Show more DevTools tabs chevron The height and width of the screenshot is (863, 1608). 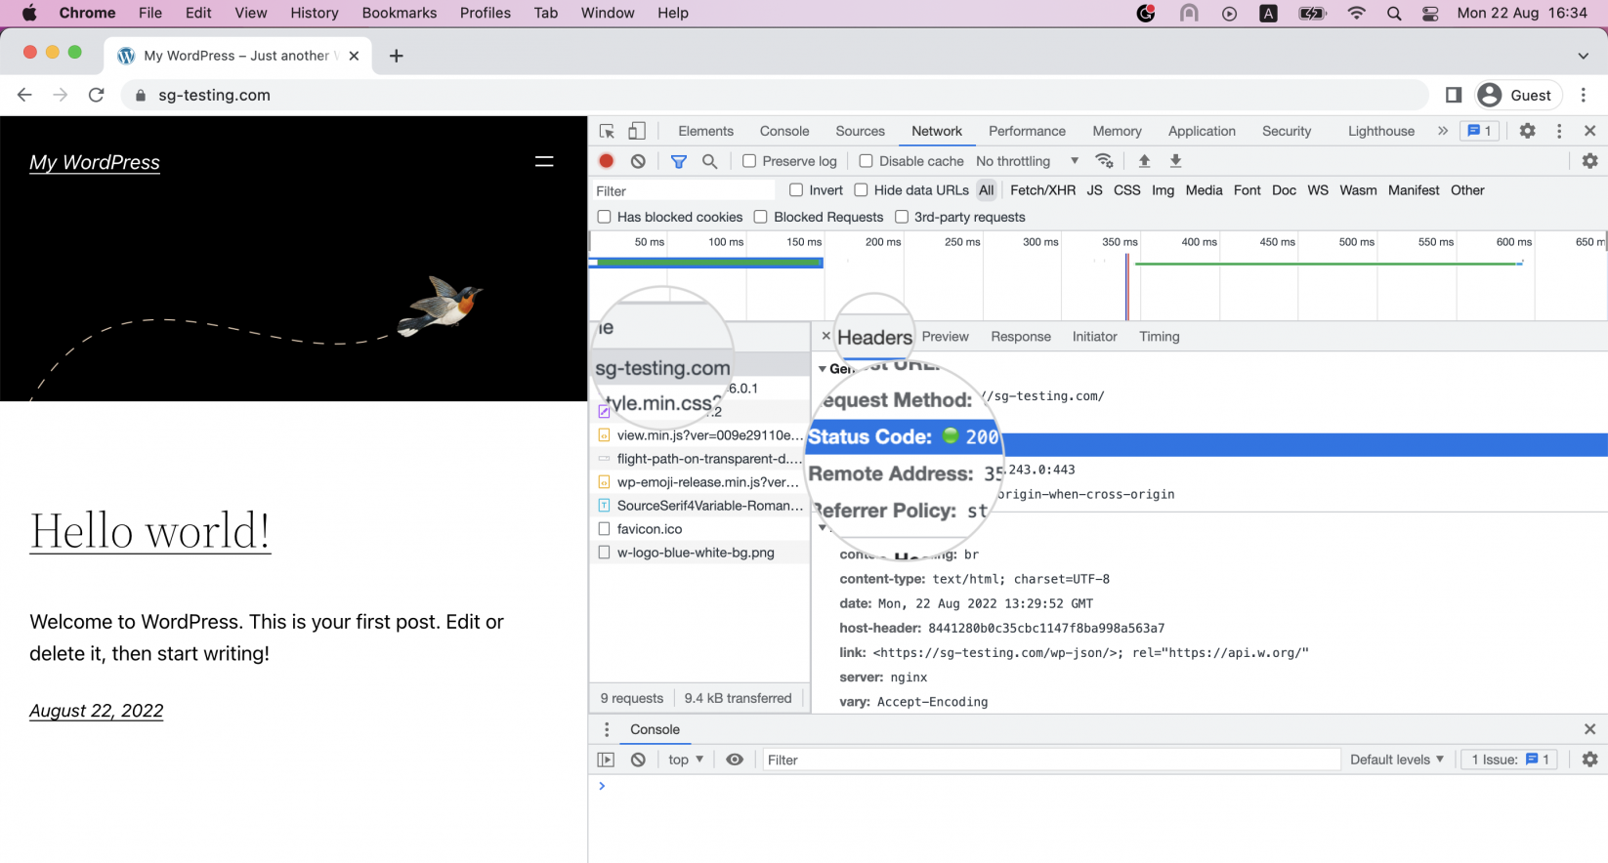pyautogui.click(x=1443, y=131)
